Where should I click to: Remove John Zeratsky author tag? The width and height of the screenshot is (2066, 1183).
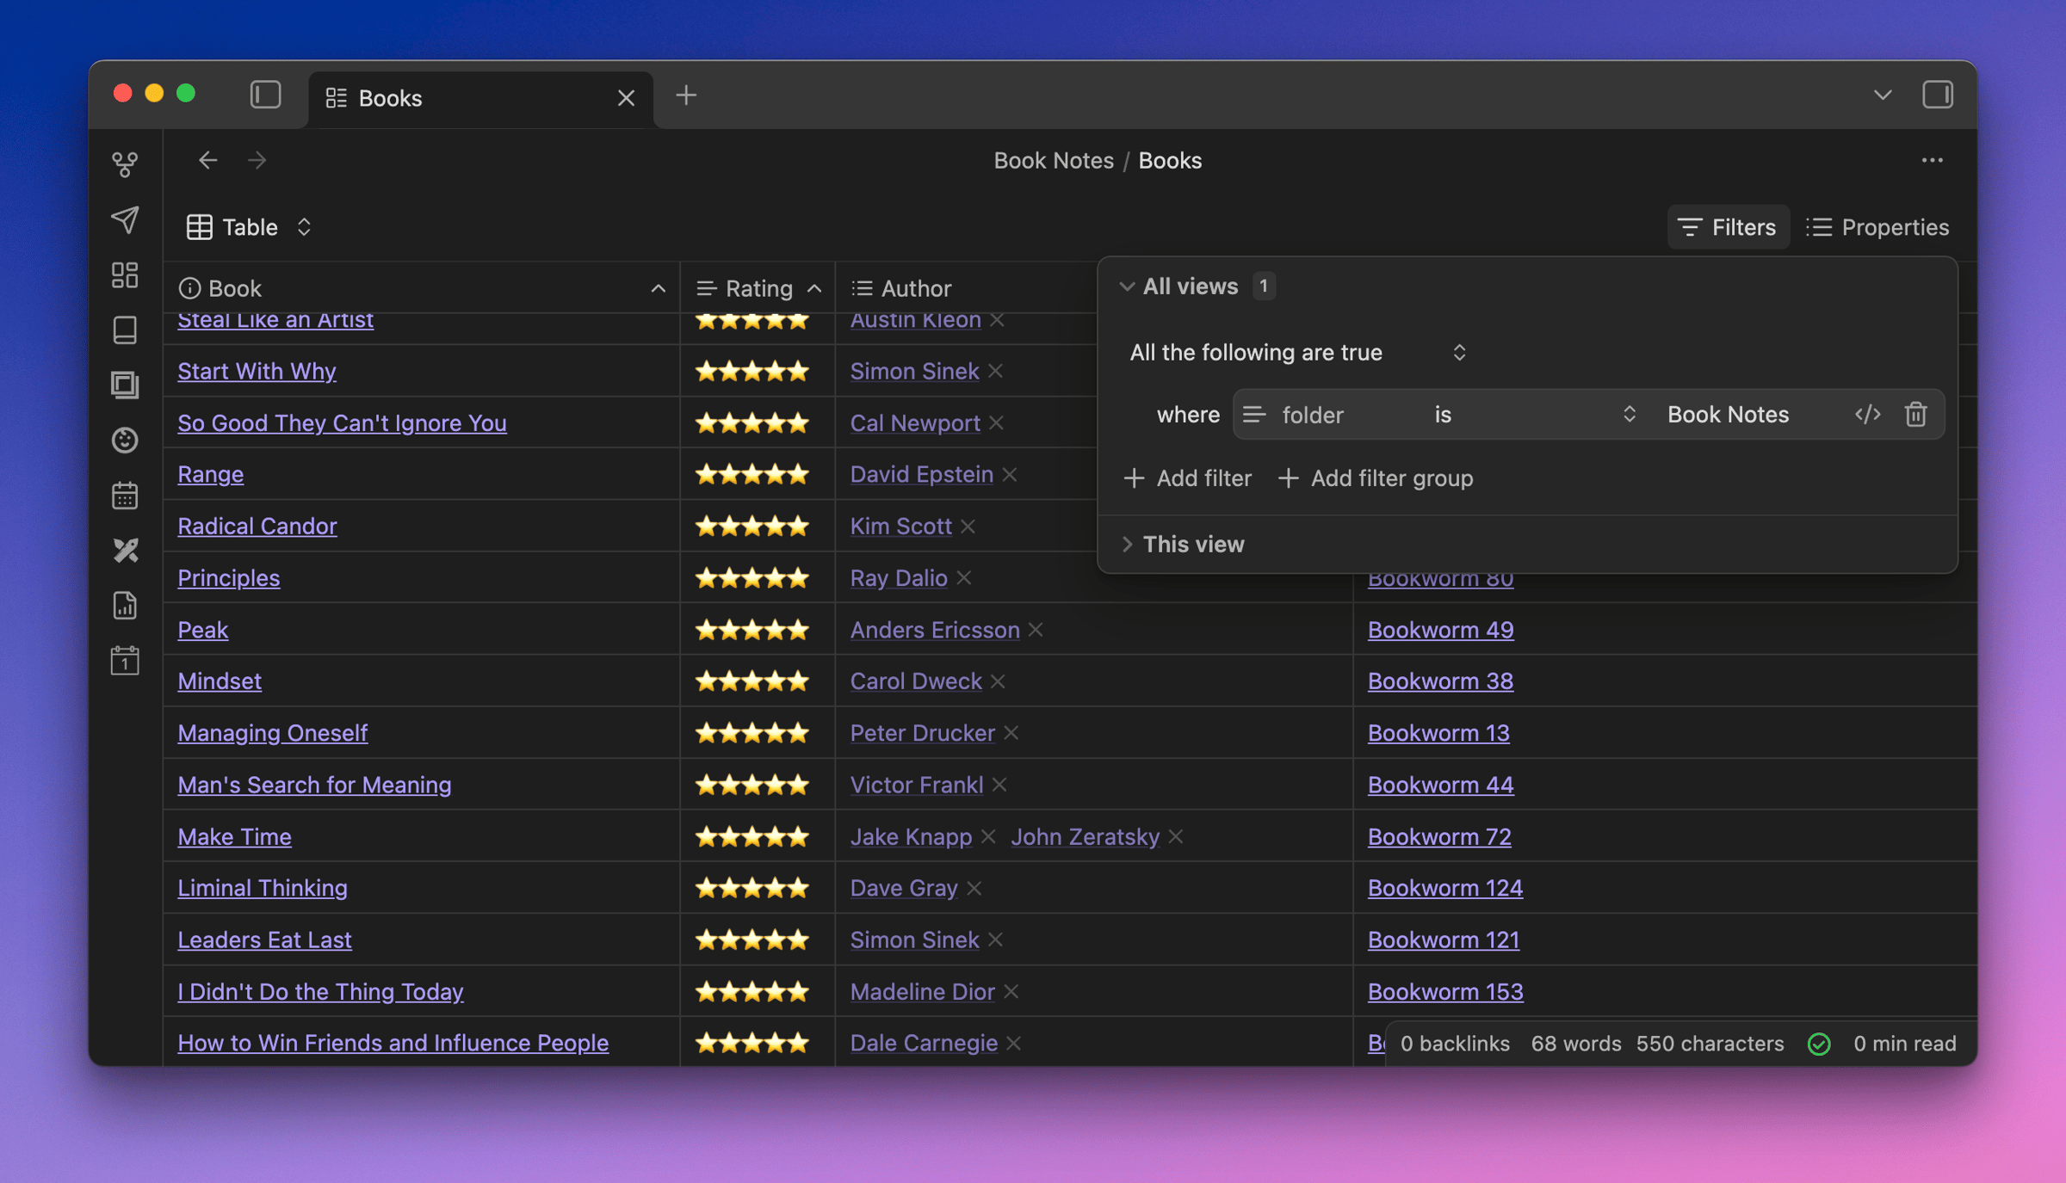[1176, 836]
